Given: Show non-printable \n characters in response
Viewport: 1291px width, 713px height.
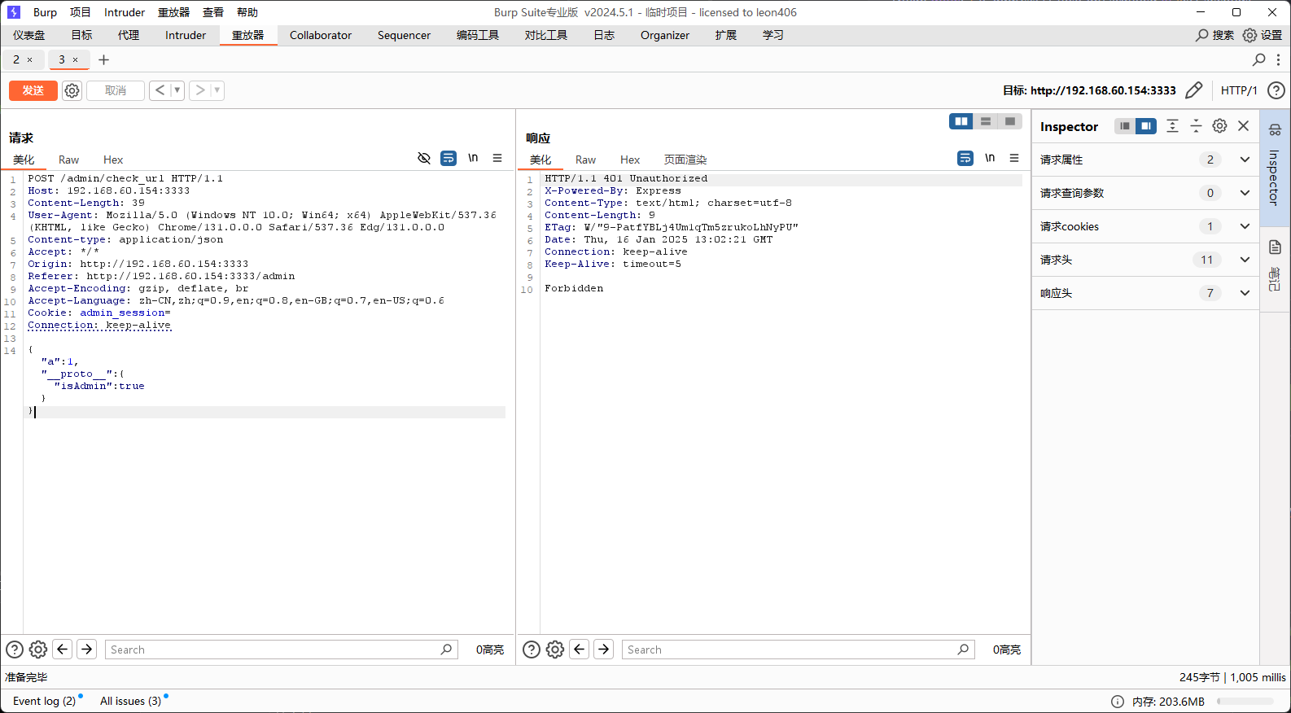Looking at the screenshot, I should (x=990, y=158).
